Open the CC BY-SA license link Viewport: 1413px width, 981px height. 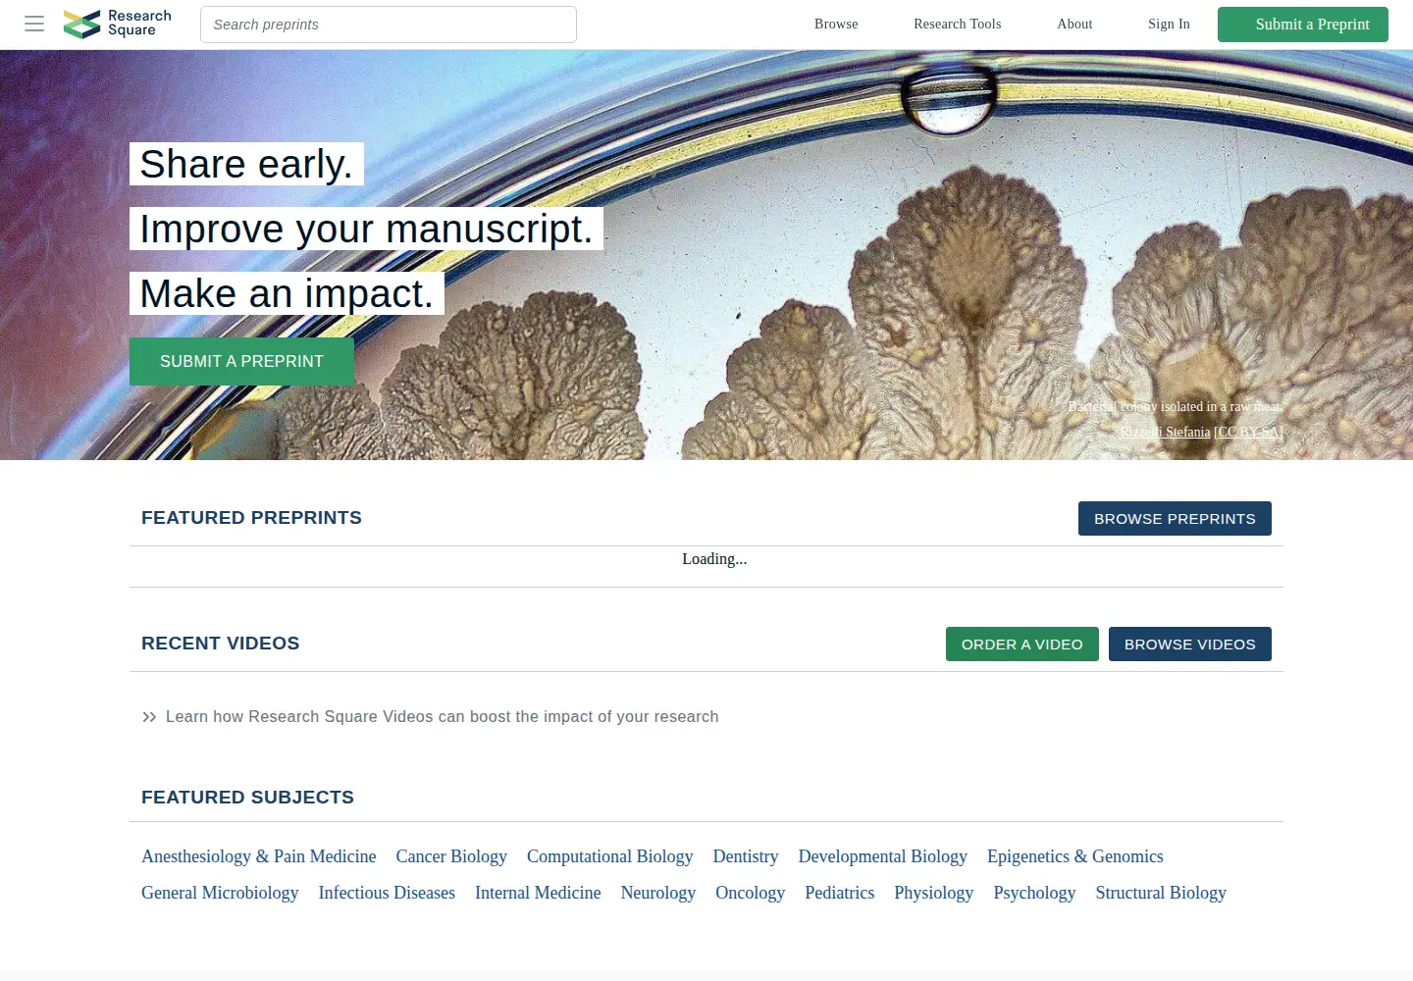1248,433
